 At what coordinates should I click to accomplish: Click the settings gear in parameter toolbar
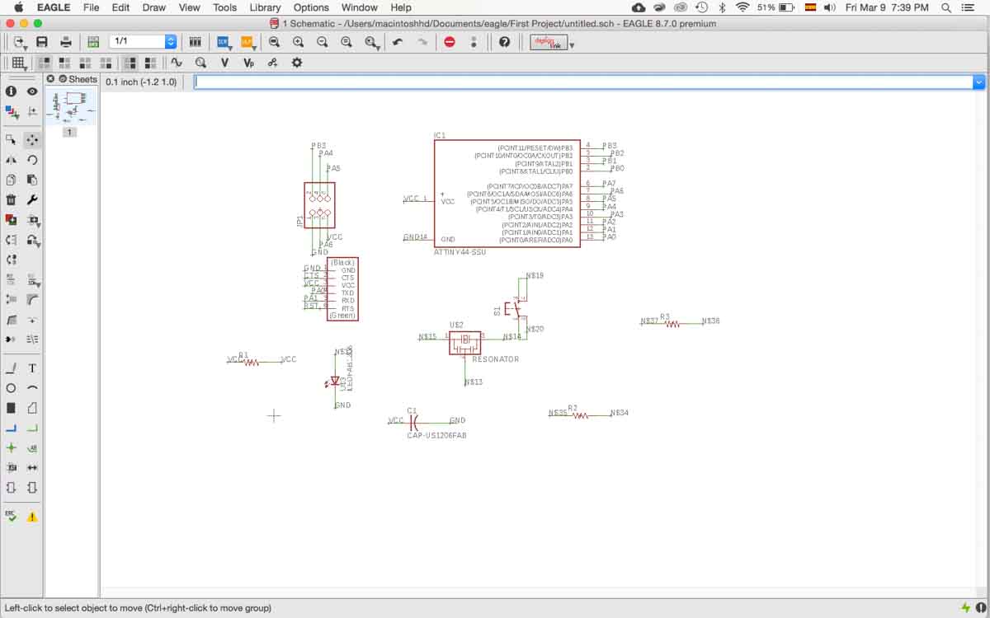297,63
